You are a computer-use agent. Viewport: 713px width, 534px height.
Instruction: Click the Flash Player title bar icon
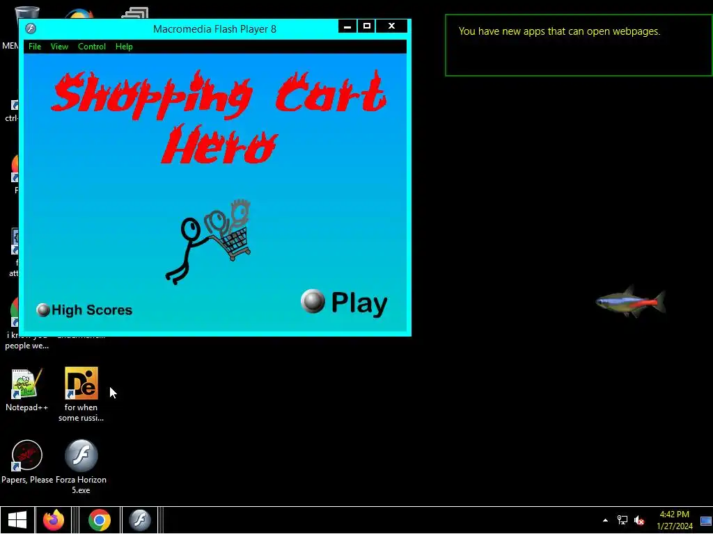(31, 29)
